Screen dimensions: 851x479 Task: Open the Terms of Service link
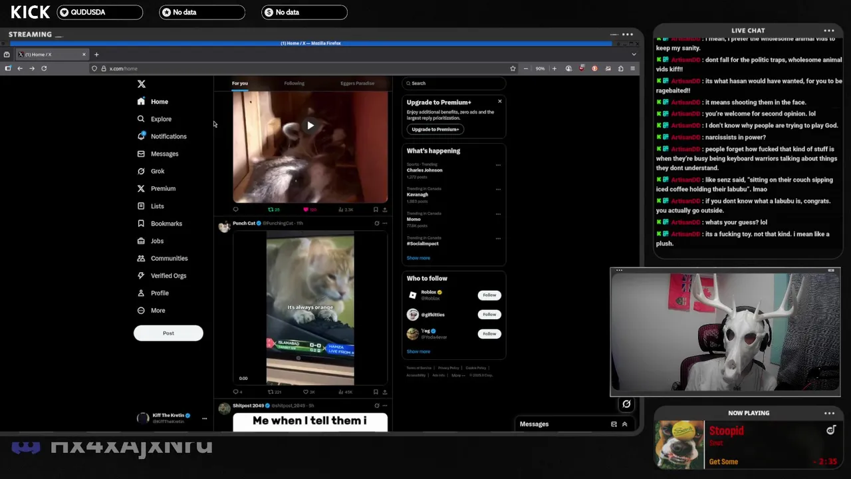point(419,368)
